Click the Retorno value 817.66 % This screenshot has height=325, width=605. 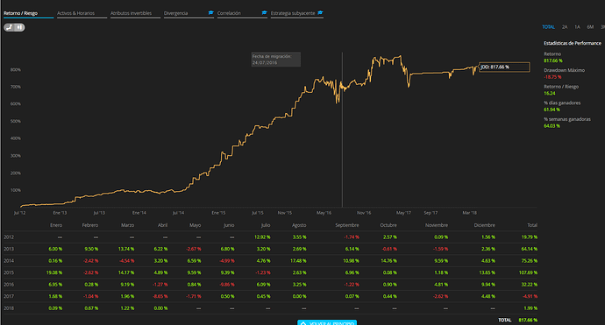(x=553, y=61)
